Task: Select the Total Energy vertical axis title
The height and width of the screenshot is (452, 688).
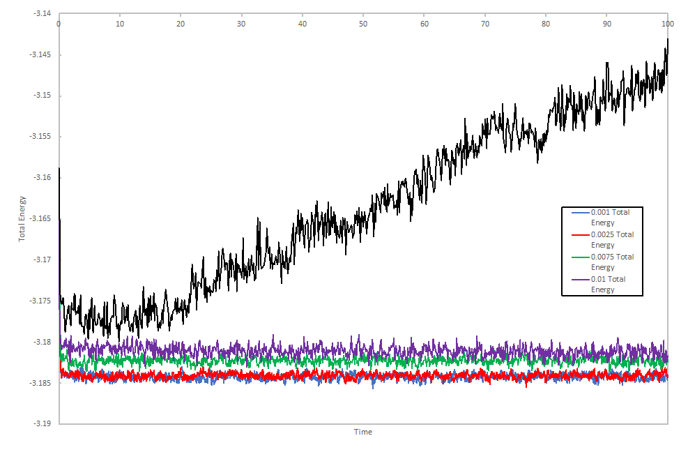Action: pyautogui.click(x=22, y=219)
